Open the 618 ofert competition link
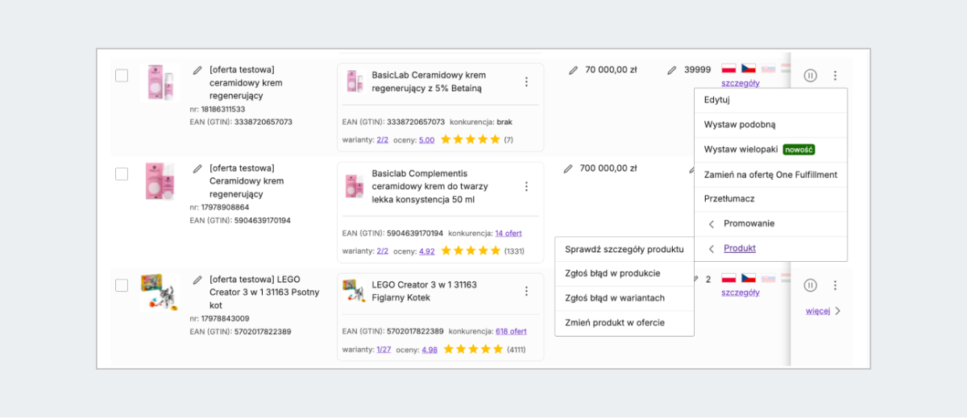 pos(511,331)
